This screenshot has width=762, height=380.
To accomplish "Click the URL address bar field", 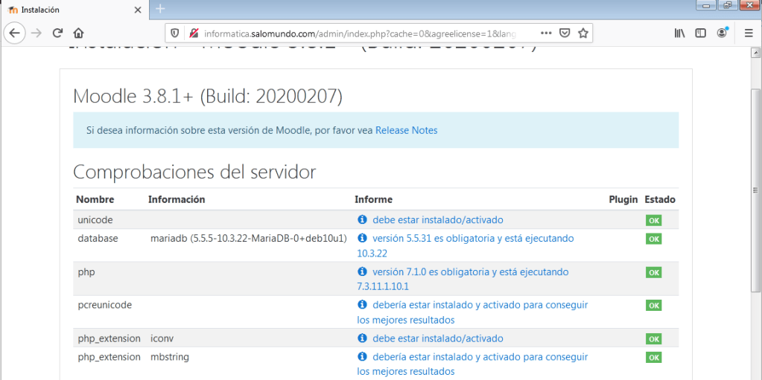I will click(358, 33).
